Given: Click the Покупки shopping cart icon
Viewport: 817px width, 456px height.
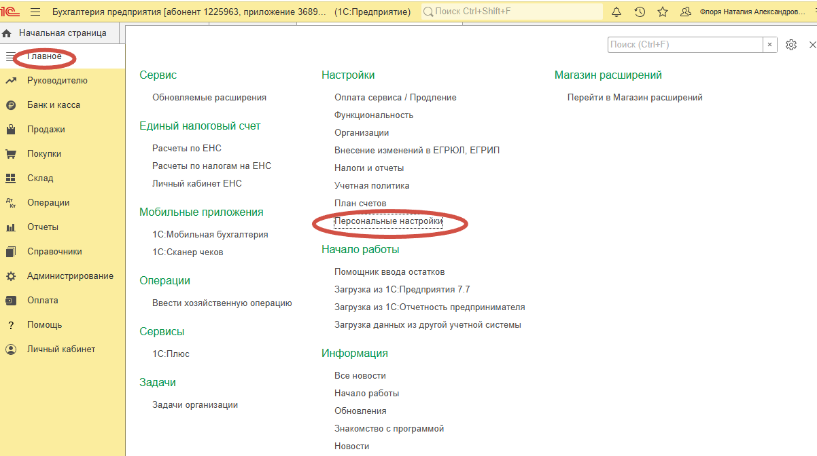Looking at the screenshot, I should 11,154.
